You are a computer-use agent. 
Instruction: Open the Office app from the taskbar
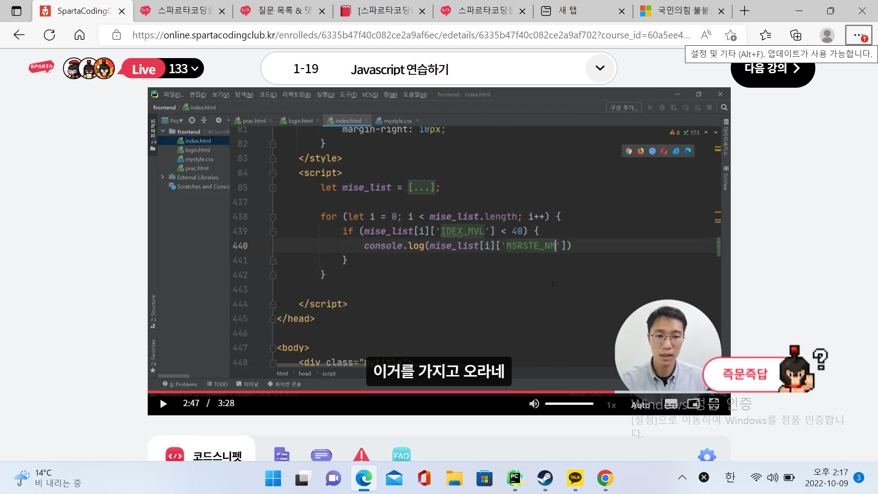coord(424,478)
